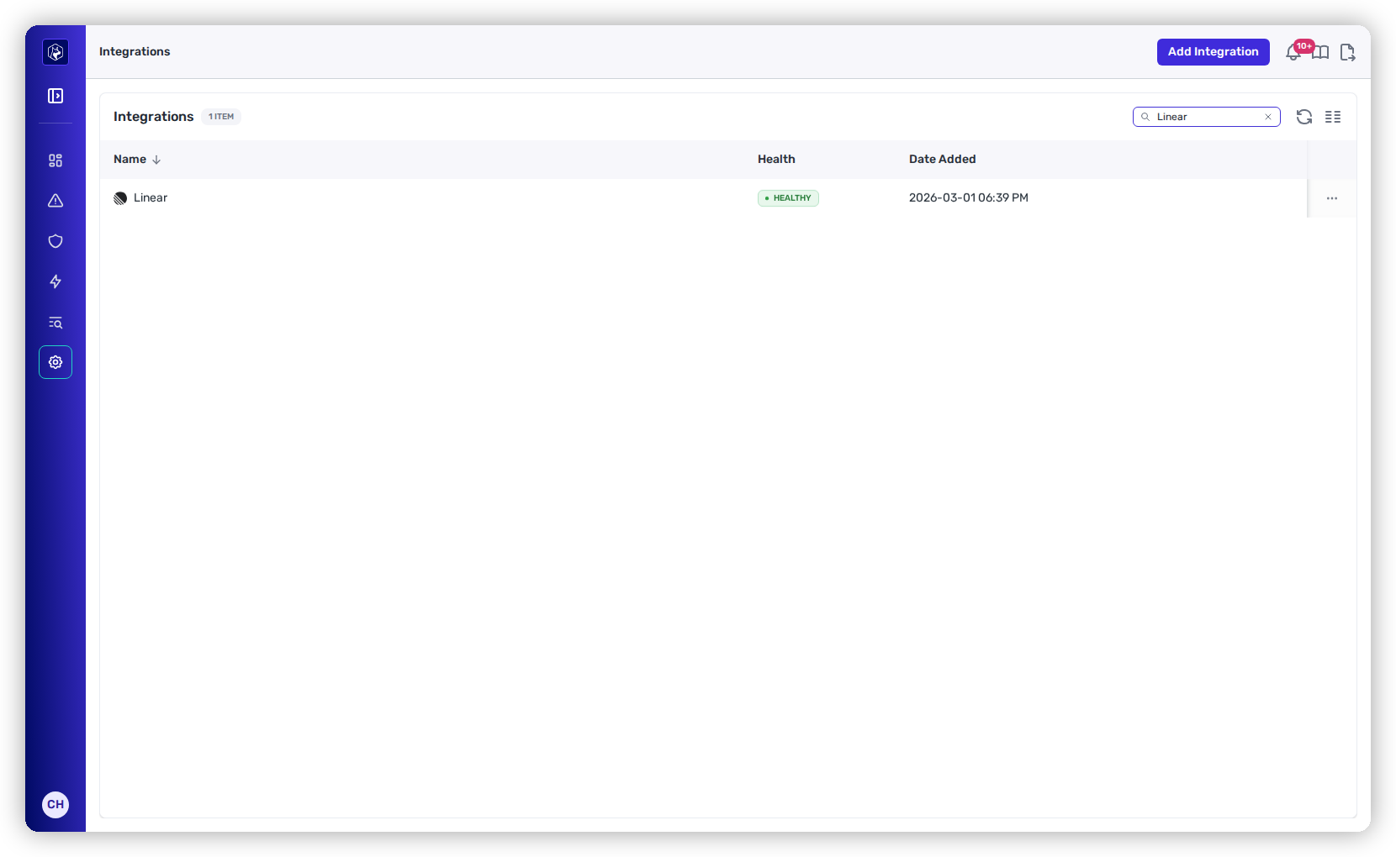
Task: Click the date 2026-03-01 06:39 PM
Action: pyautogui.click(x=969, y=198)
